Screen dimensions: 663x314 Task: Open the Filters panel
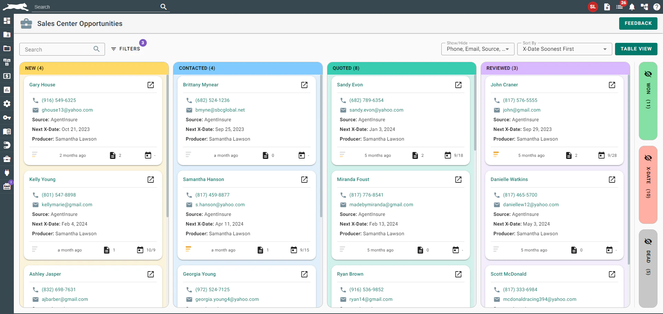coord(127,49)
